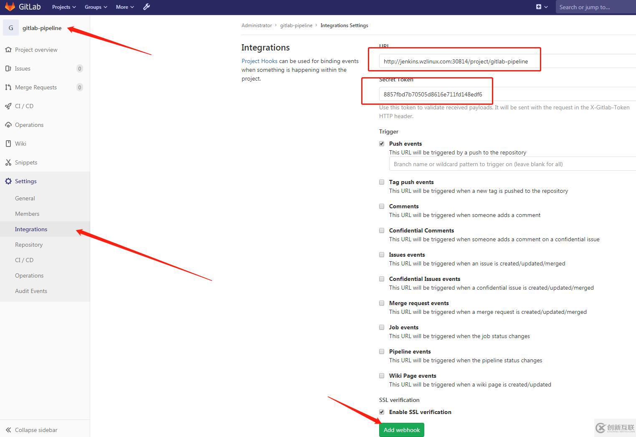The image size is (636, 437).
Task: Click gitlab-pipeline project name in sidebar
Action: 42,28
